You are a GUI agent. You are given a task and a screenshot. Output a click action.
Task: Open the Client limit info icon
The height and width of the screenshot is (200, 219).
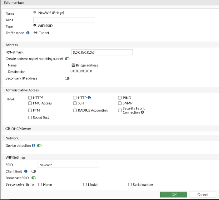[26, 171]
